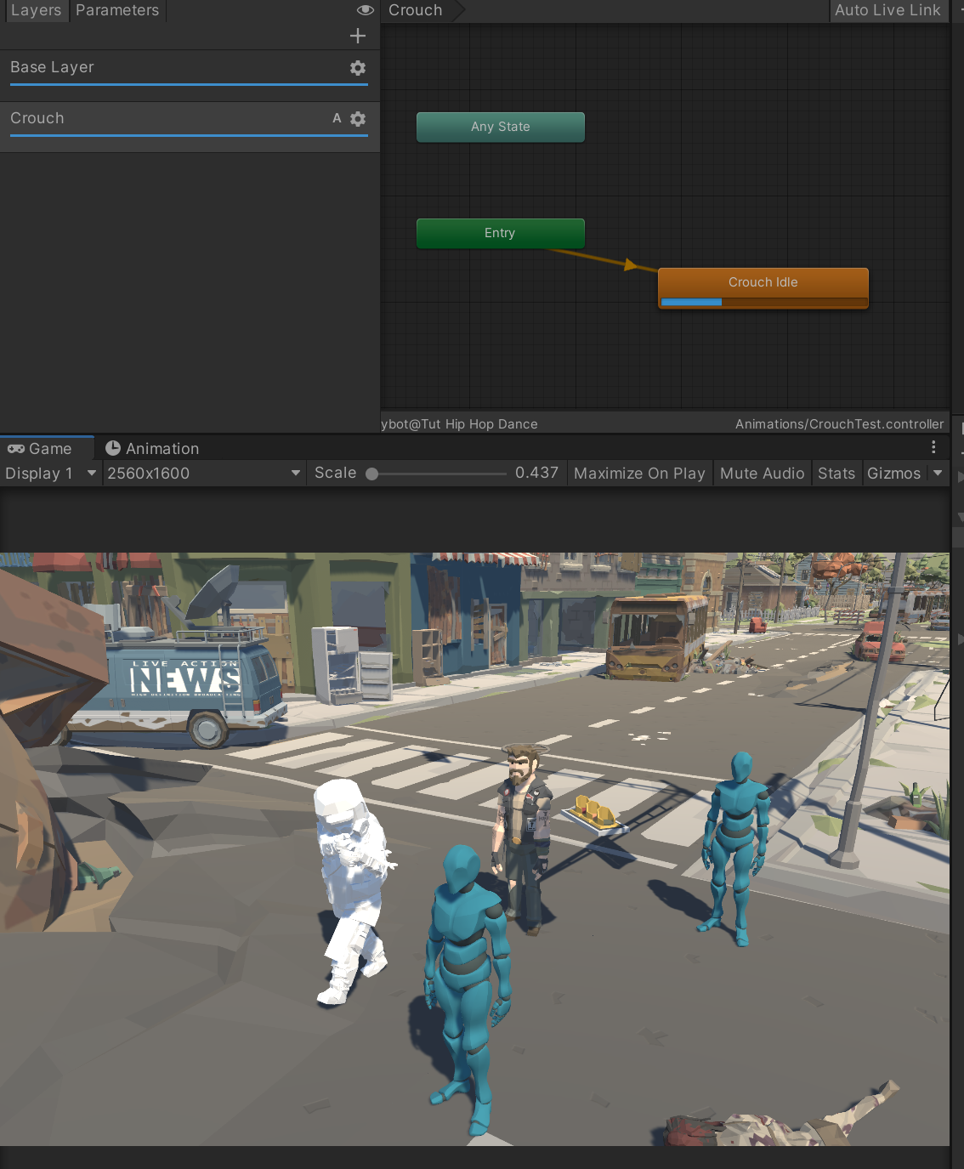Toggle Mute Audio
This screenshot has height=1169, width=964.
coord(762,474)
